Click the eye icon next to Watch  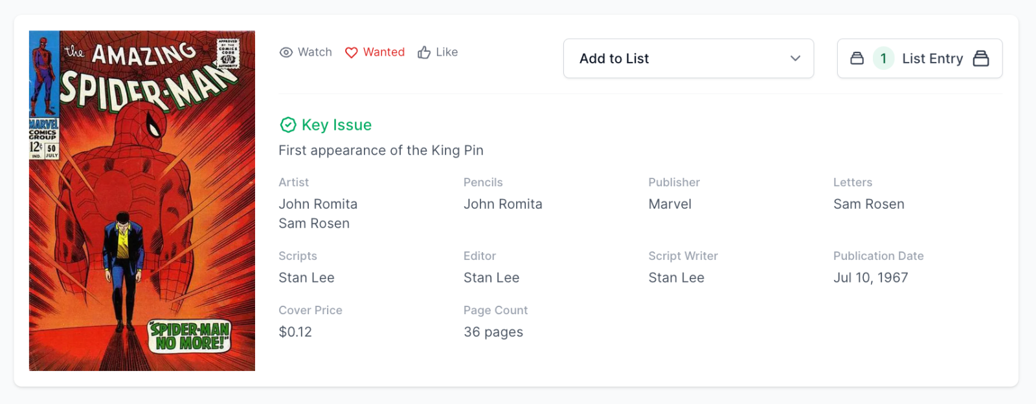286,52
